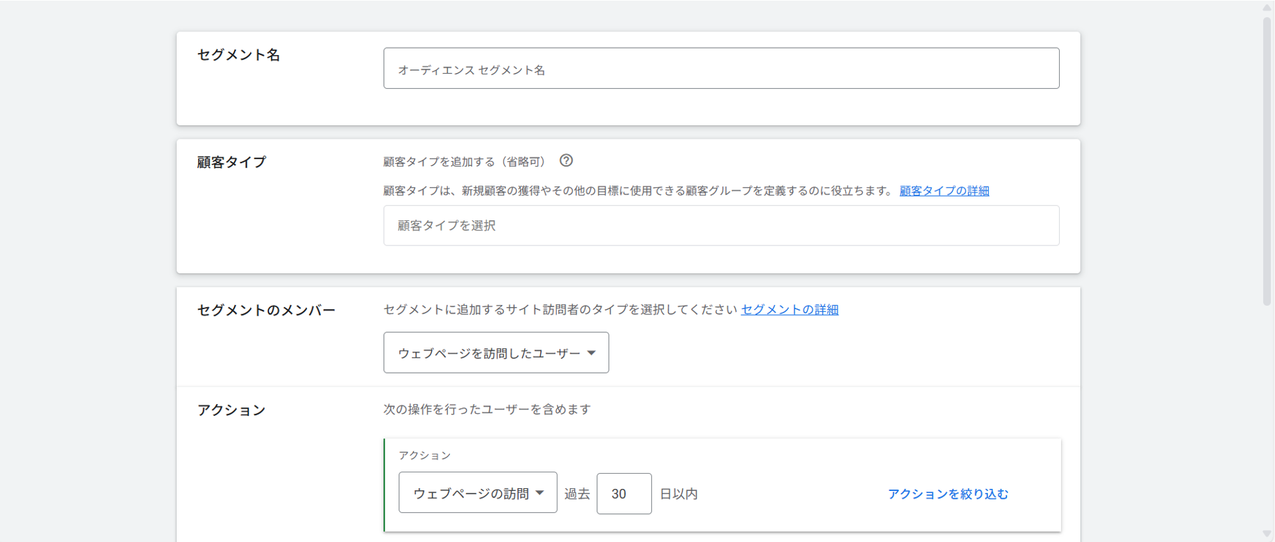
Task: Open the セグメントの詳細 link
Action: [789, 310]
